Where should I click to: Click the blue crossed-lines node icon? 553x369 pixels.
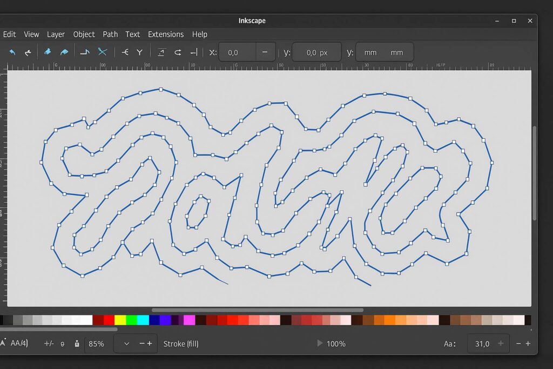[102, 52]
